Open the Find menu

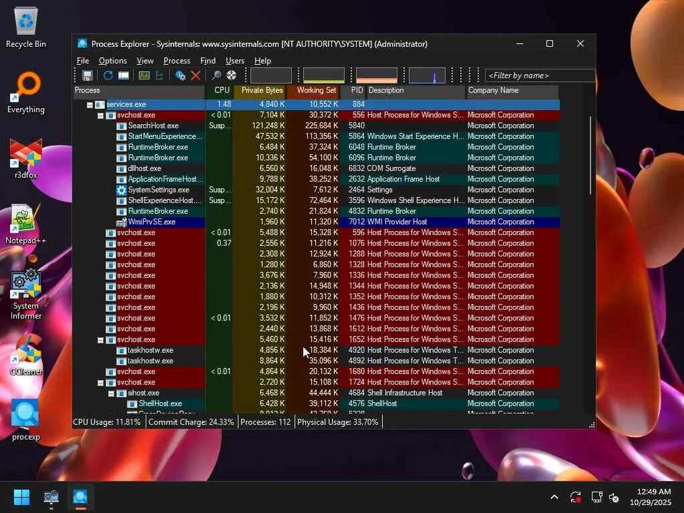[208, 61]
